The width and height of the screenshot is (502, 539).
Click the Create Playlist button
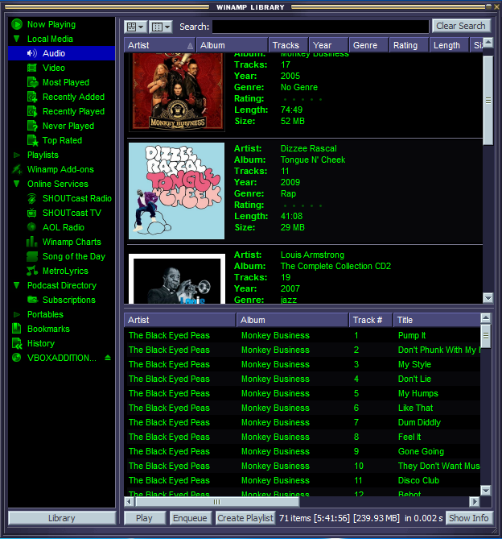(245, 518)
